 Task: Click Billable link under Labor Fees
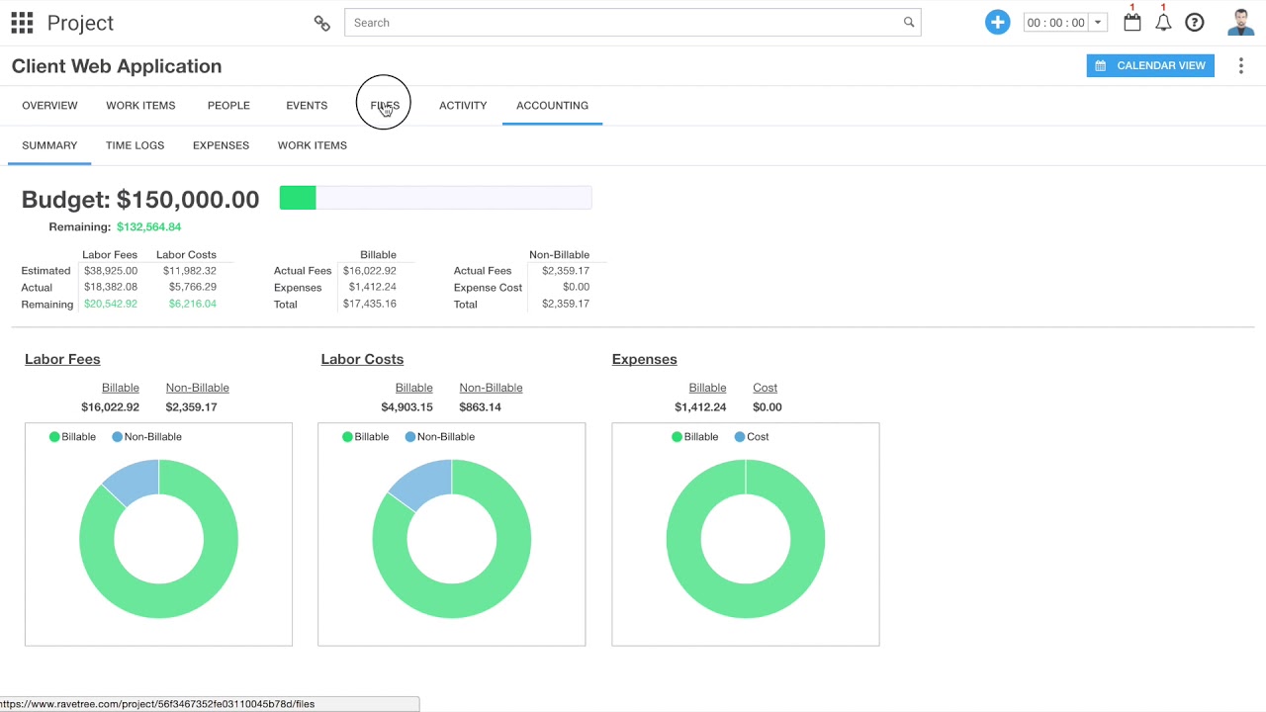(x=121, y=388)
